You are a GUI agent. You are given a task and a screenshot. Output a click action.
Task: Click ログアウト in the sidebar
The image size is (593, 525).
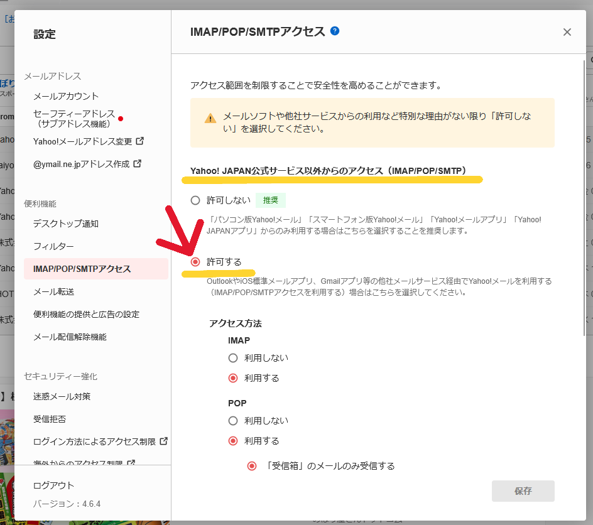tap(53, 485)
